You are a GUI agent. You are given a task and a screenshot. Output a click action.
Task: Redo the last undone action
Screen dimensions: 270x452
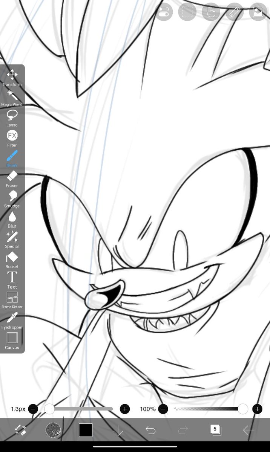[x=183, y=430]
